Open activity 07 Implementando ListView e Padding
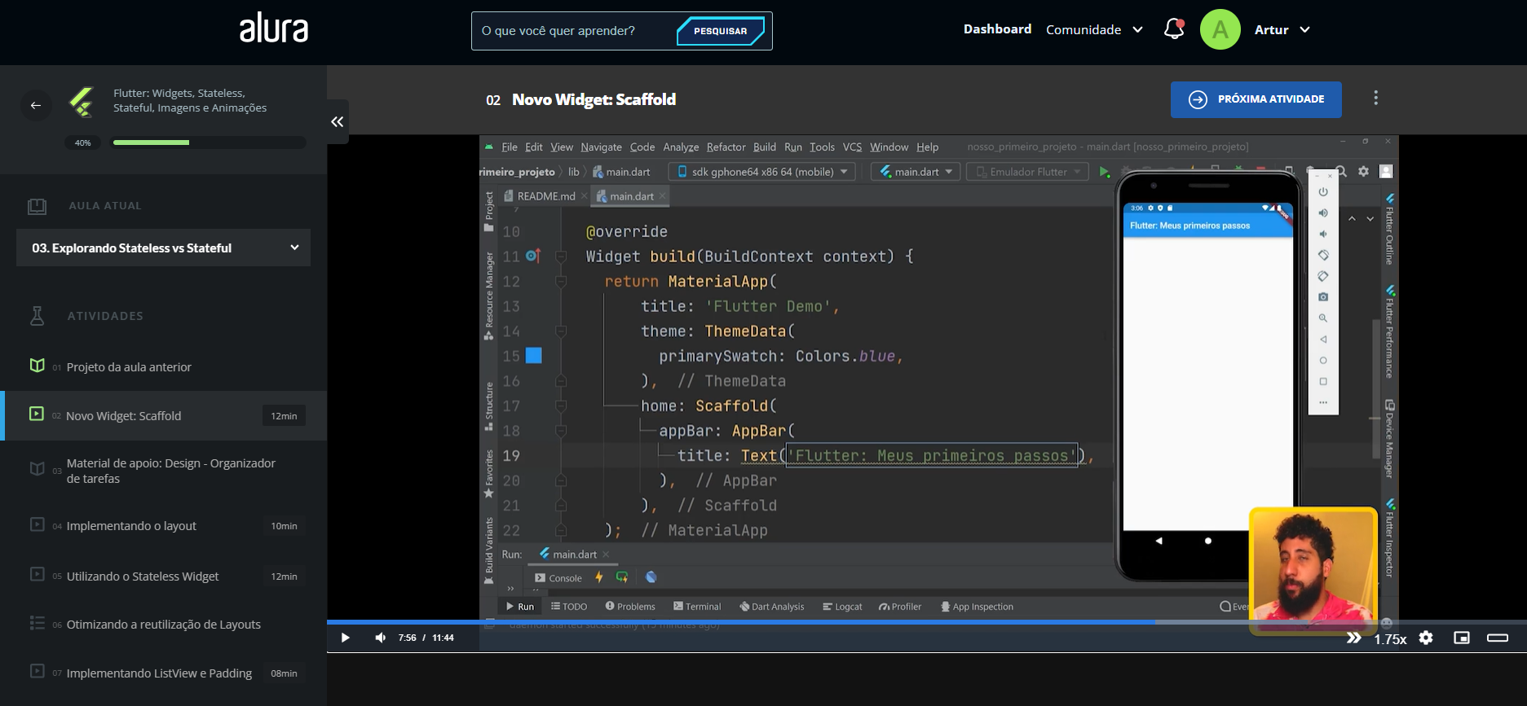The image size is (1527, 706). pyautogui.click(x=163, y=673)
